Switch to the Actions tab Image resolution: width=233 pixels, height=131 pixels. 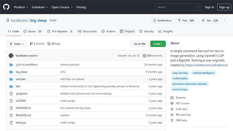pyautogui.click(x=109, y=31)
